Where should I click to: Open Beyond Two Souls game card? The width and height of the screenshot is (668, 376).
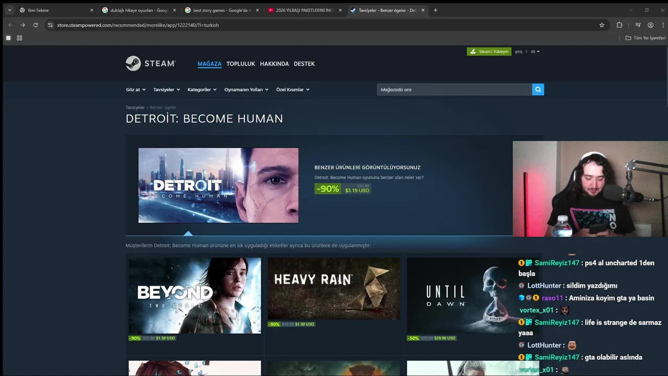195,296
